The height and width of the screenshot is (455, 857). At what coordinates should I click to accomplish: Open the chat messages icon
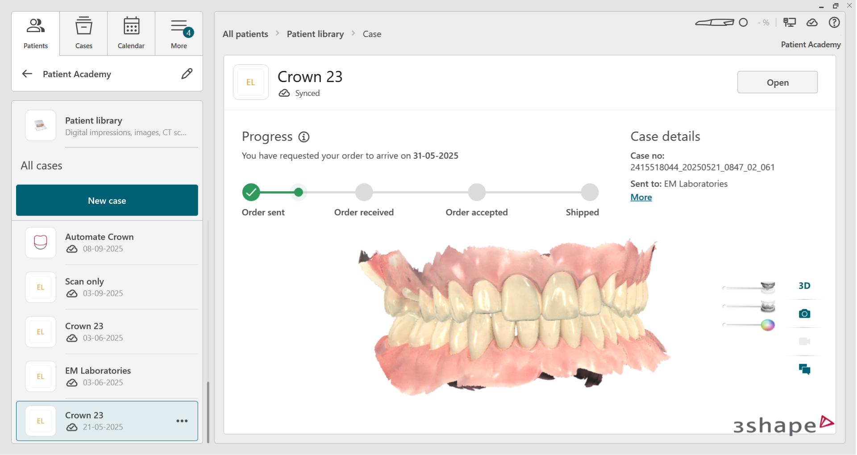point(804,369)
